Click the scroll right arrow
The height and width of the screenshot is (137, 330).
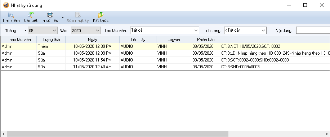click(x=327, y=134)
